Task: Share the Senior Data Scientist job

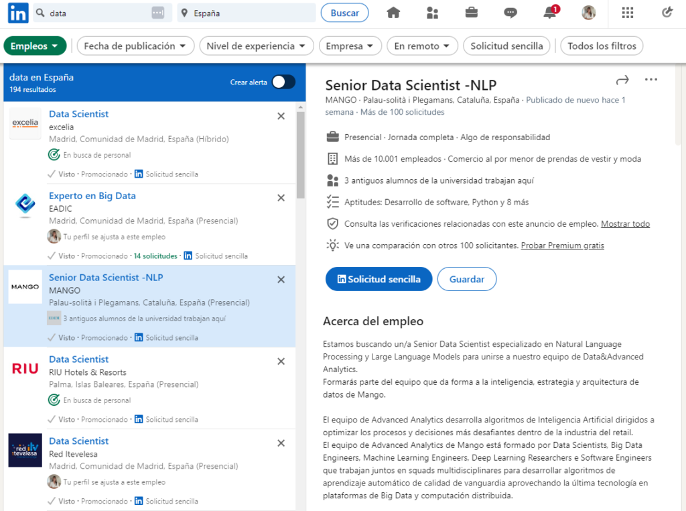Action: pos(622,80)
